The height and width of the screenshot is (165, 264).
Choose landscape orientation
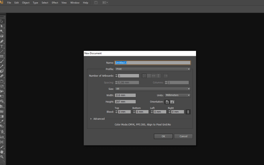(x=172, y=102)
